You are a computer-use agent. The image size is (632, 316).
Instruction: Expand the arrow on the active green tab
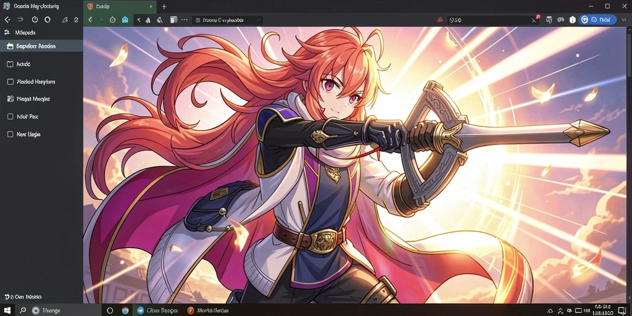click(x=151, y=6)
